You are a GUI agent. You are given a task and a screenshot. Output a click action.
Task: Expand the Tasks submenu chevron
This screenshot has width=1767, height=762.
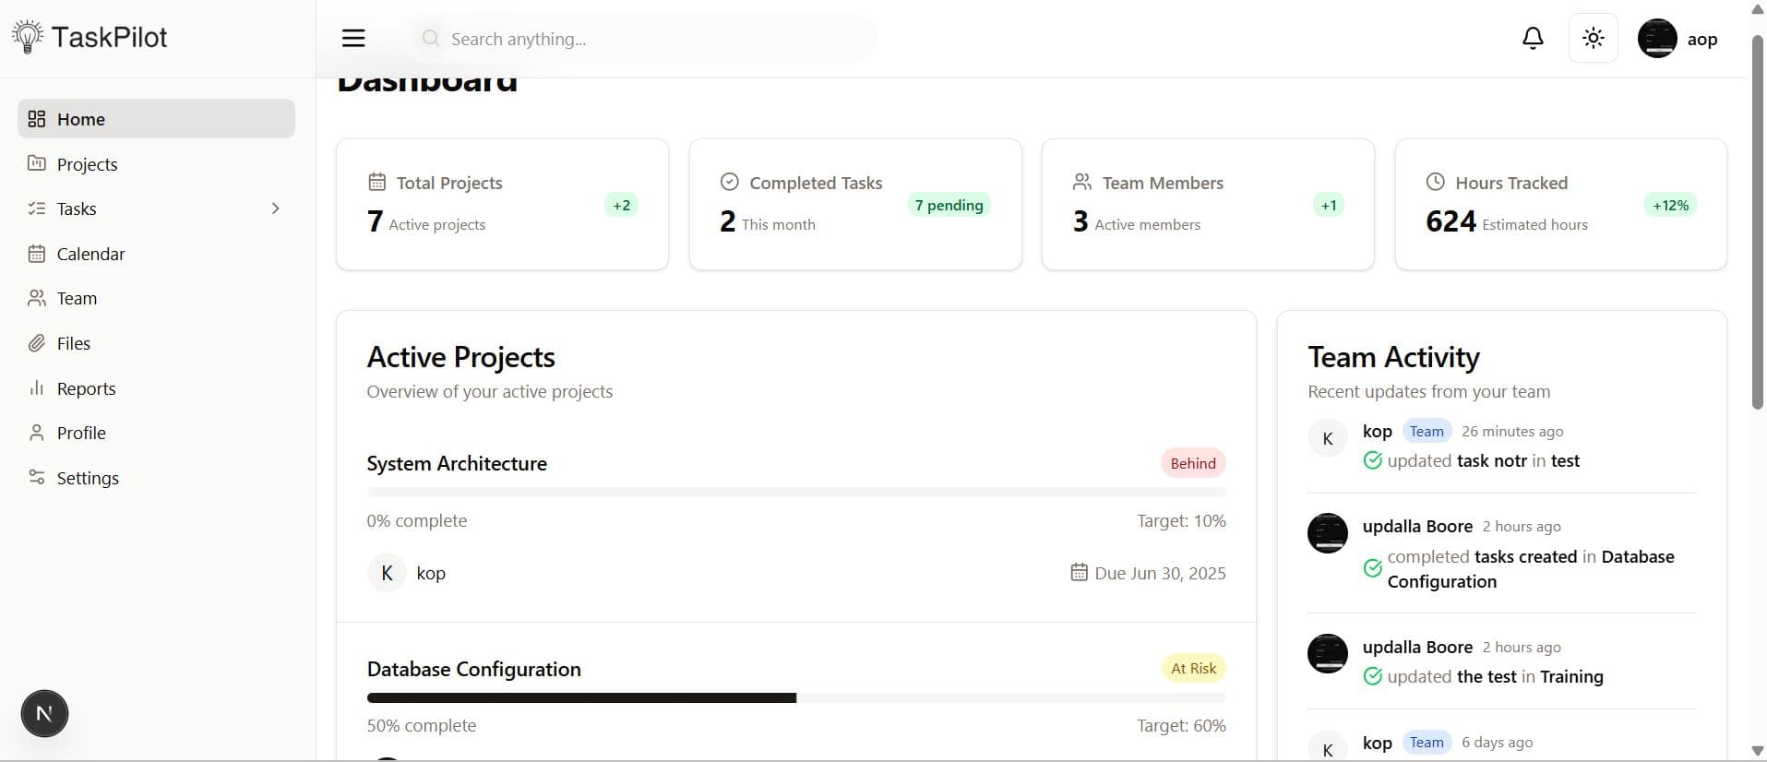pyautogui.click(x=275, y=208)
